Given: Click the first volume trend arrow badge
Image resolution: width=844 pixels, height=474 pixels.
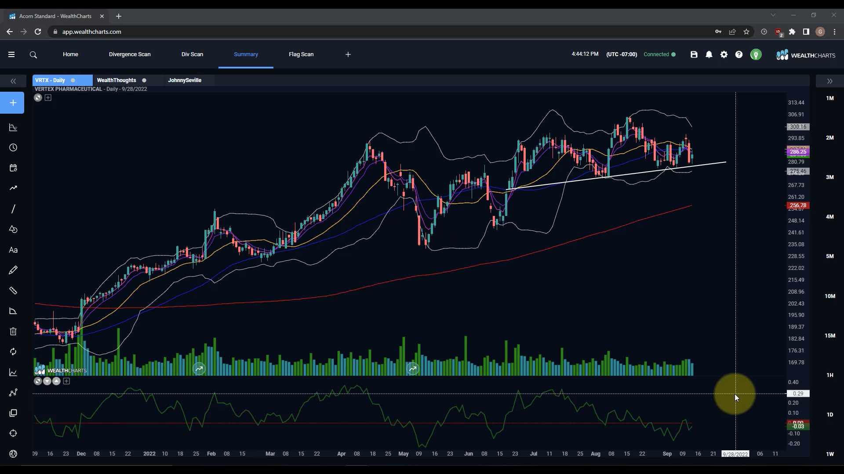Looking at the screenshot, I should [199, 369].
